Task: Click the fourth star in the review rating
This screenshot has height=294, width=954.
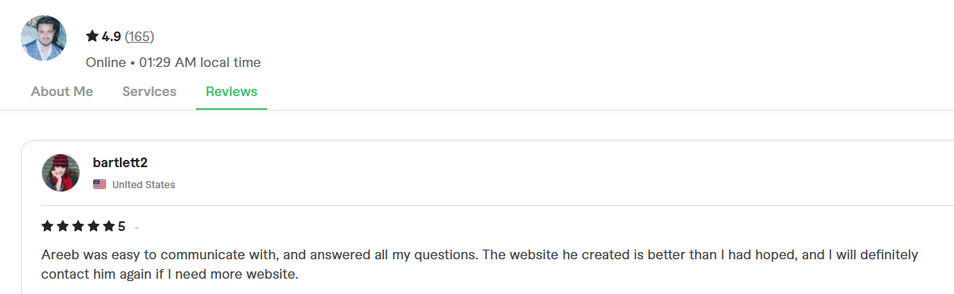Action: pos(93,226)
